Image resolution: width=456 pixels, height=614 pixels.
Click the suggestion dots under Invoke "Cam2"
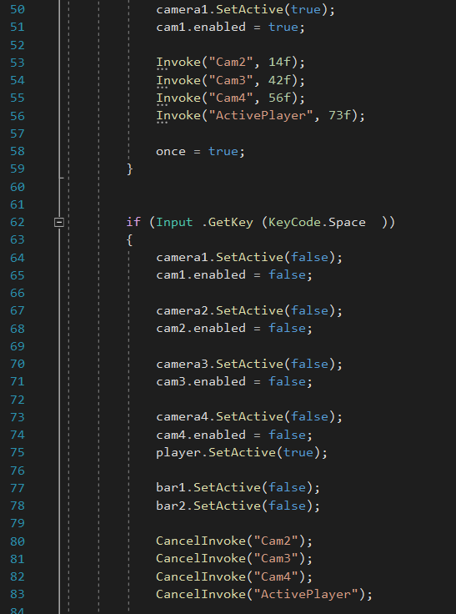(x=162, y=69)
